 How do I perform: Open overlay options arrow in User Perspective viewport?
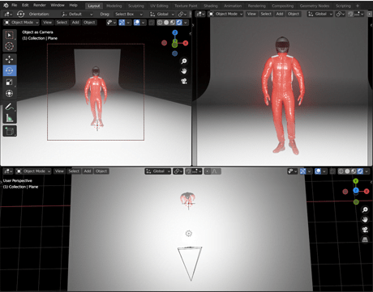324,171
